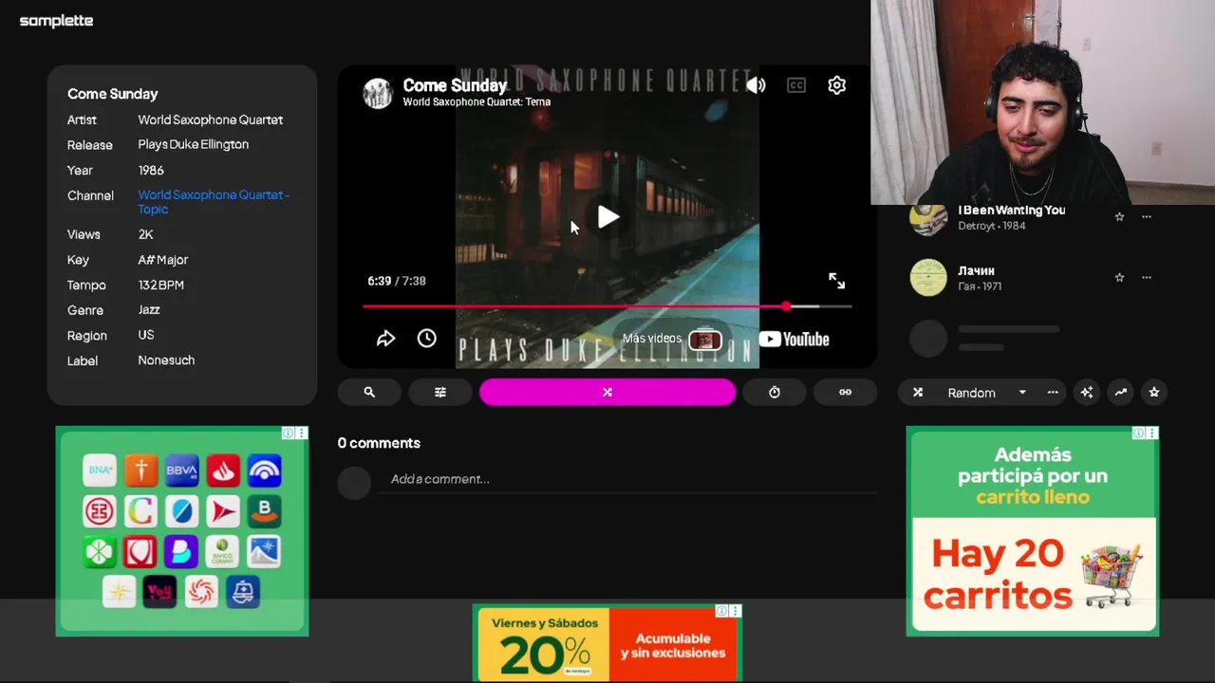Viewport: 1215px width, 683px height.
Task: Click the star favorites button in toolbar
Action: (1154, 392)
